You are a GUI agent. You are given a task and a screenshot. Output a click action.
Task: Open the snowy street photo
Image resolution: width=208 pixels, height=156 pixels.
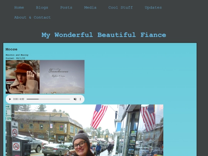(x=84, y=130)
